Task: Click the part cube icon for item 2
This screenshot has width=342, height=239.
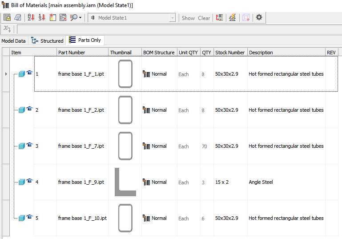Action: click(22, 110)
